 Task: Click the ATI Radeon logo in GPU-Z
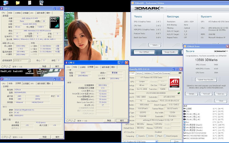tap(174, 83)
